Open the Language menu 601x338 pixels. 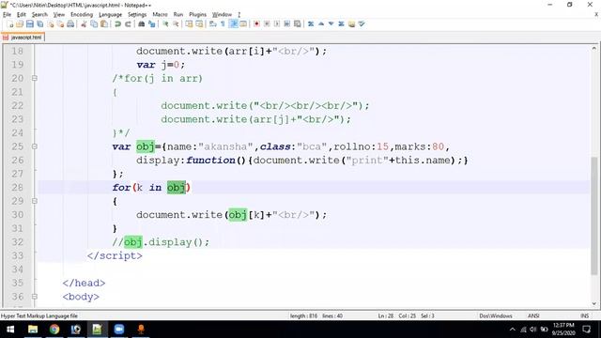(111, 15)
